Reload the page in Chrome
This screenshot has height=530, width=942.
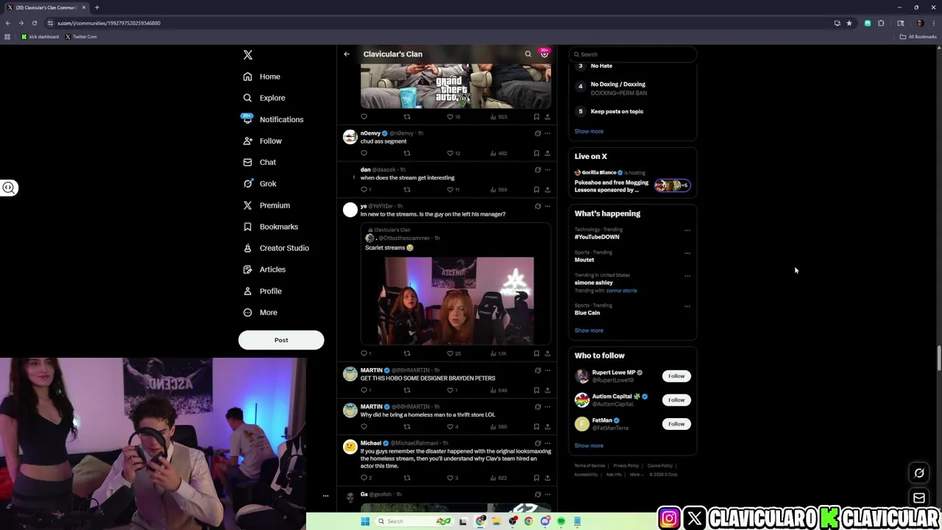click(34, 23)
